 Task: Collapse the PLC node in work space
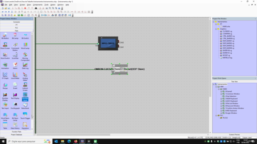[x=216, y=116]
